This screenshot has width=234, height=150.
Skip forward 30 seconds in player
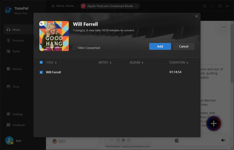[x=129, y=140]
